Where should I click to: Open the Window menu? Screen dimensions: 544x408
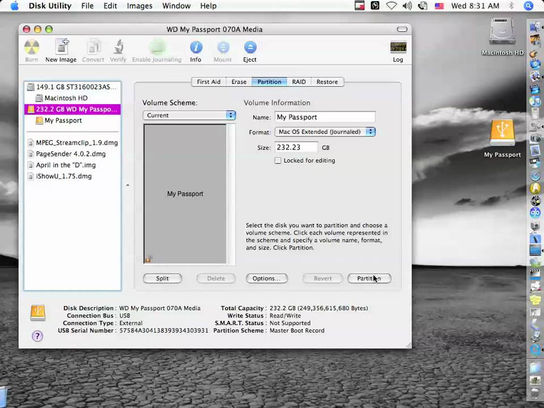176,6
